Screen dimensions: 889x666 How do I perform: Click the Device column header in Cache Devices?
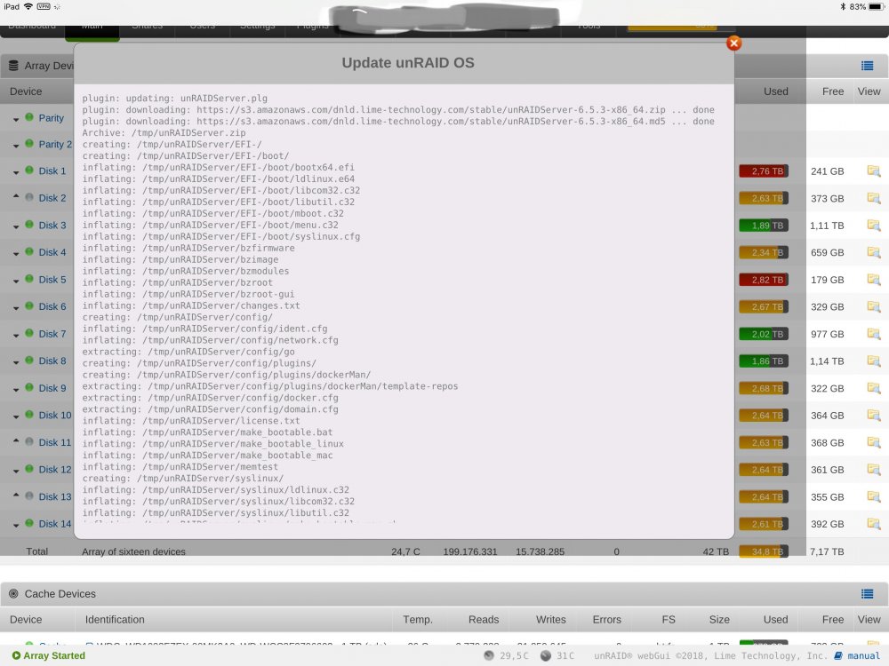coord(26,620)
